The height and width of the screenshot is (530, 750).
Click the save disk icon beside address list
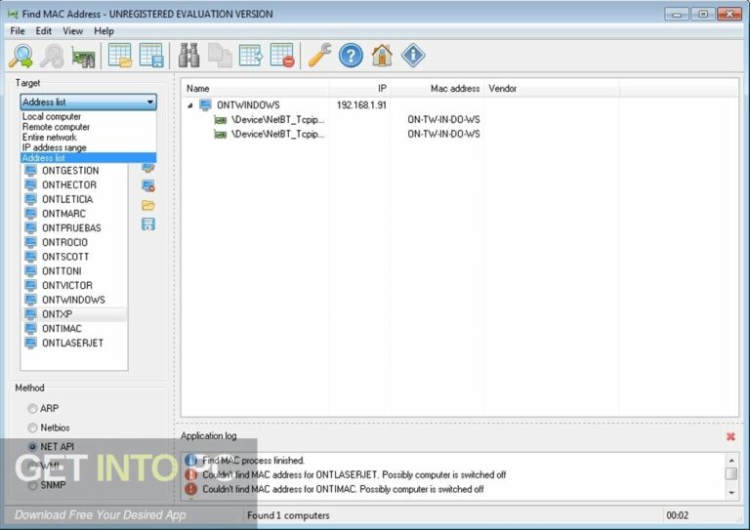coord(148,224)
